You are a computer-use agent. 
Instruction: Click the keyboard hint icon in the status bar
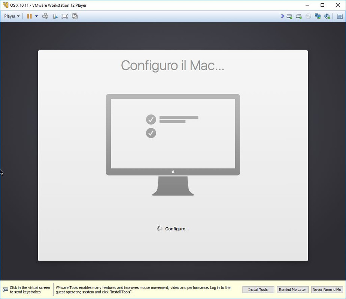pyautogui.click(x=5, y=290)
